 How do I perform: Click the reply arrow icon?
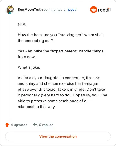point(35,125)
